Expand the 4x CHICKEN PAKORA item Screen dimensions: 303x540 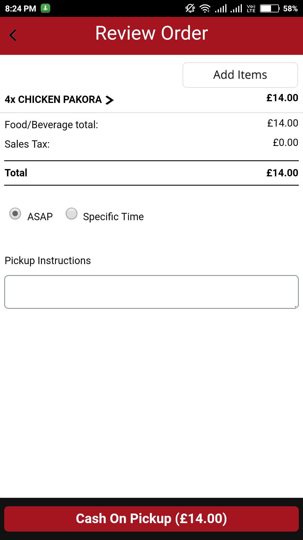(59, 100)
